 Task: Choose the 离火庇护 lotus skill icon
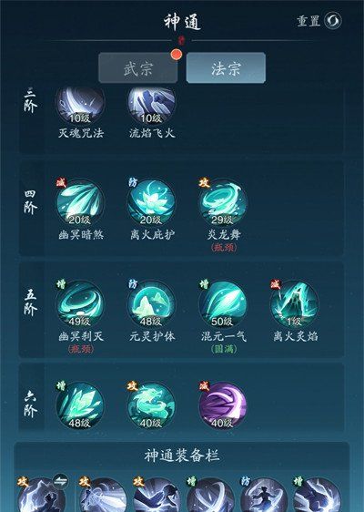(152, 203)
